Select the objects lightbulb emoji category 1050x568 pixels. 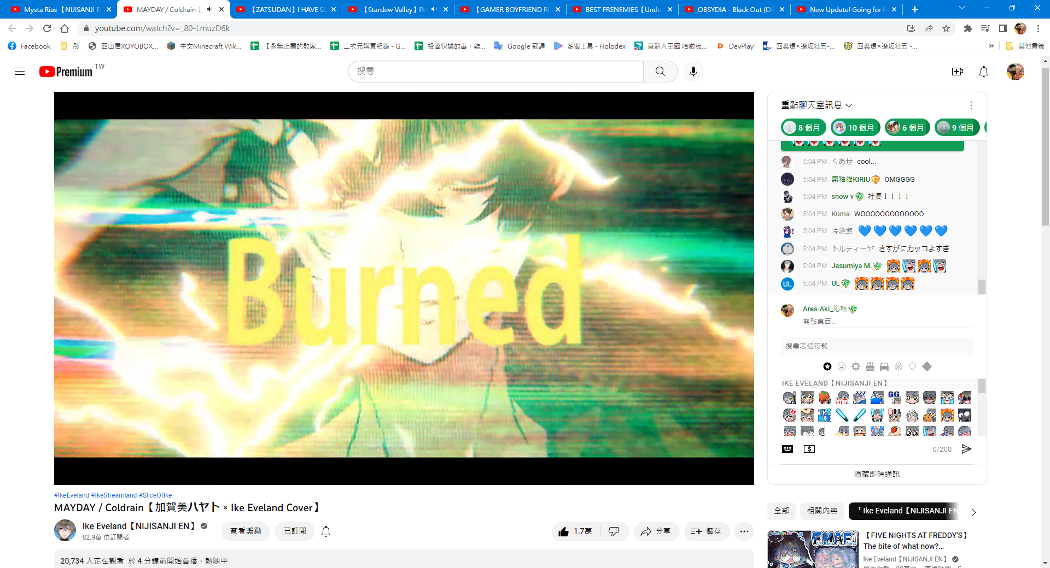(x=913, y=366)
